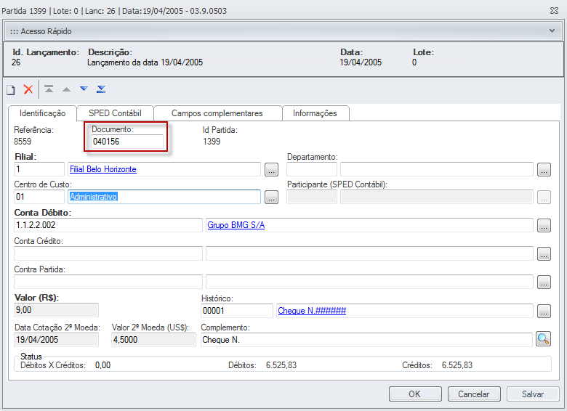
Task: Click the Contra Partida description field
Action: (369, 282)
